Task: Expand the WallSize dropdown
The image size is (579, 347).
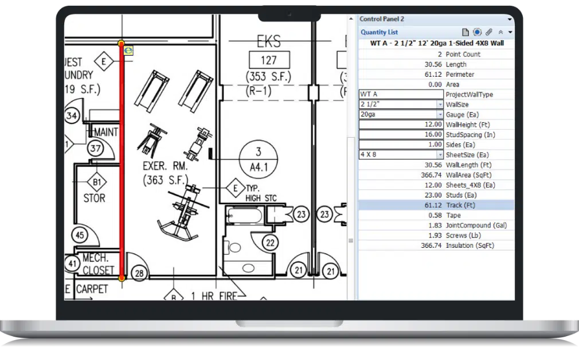Action: click(440, 104)
